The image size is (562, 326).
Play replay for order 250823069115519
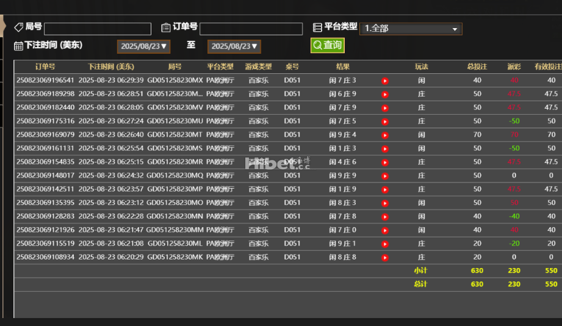[x=385, y=244]
